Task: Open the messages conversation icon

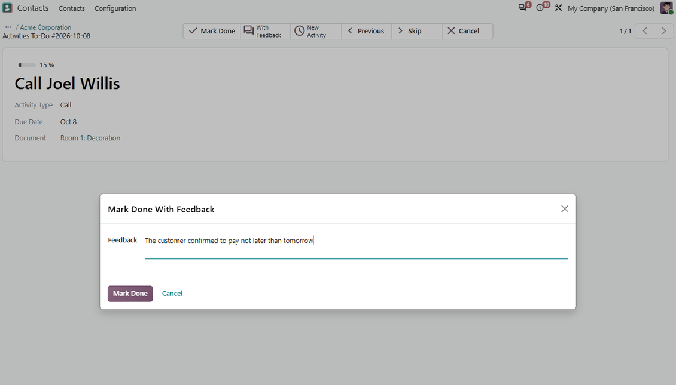Action: tap(522, 8)
